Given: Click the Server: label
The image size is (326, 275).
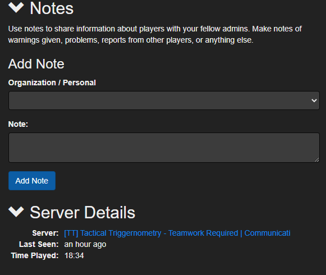Looking at the screenshot, I should tap(45, 233).
